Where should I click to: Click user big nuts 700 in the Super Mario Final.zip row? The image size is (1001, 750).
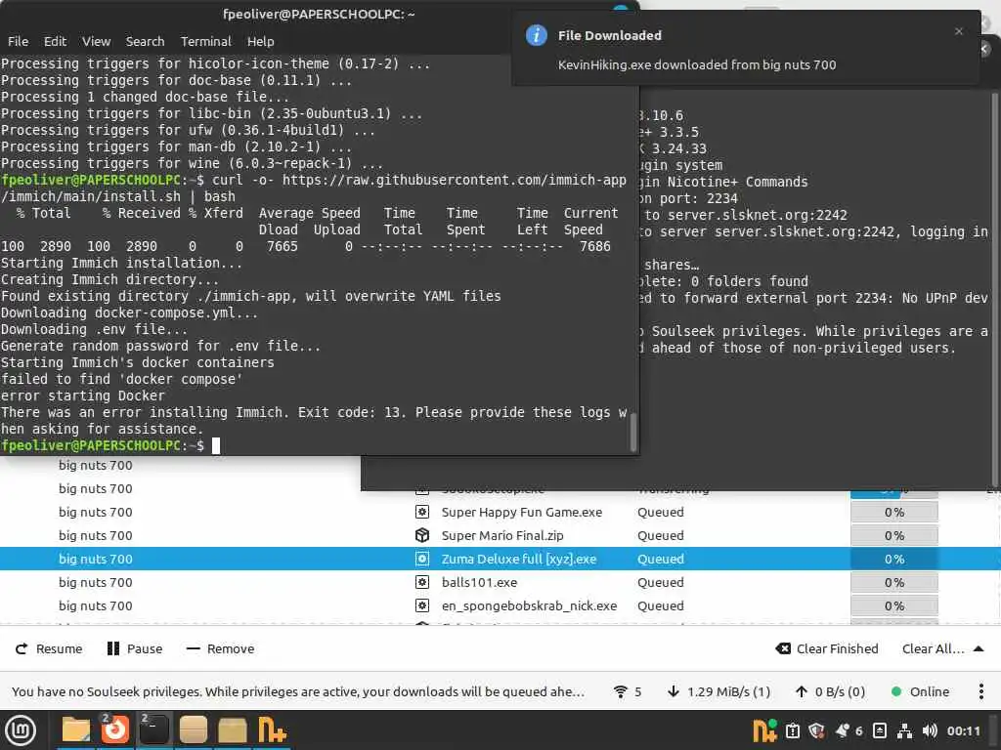click(96, 536)
